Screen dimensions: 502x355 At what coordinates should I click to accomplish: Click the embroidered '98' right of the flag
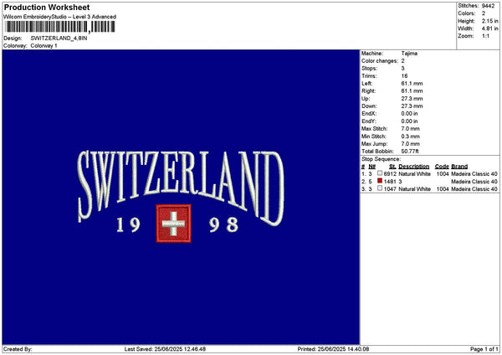(223, 224)
